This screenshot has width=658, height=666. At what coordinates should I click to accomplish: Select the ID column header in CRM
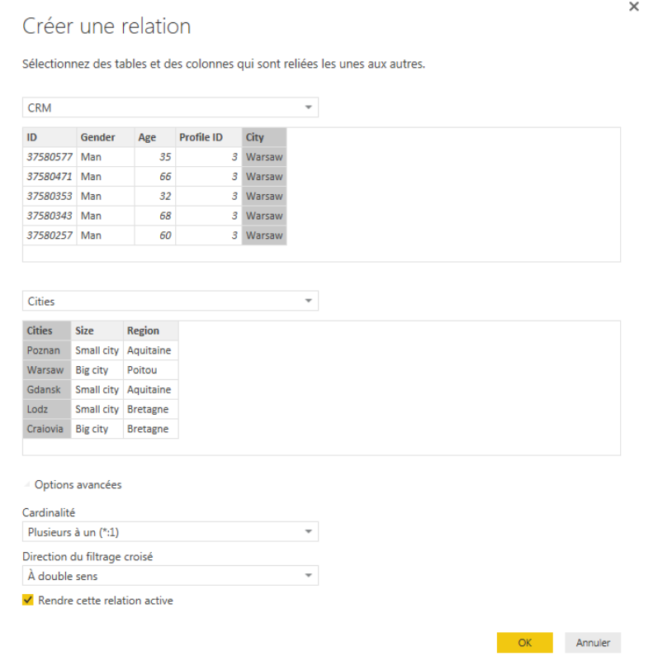click(50, 138)
